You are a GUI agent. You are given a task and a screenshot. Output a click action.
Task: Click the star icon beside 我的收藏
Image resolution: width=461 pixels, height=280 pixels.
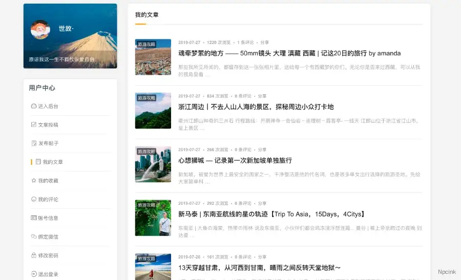coord(34,181)
